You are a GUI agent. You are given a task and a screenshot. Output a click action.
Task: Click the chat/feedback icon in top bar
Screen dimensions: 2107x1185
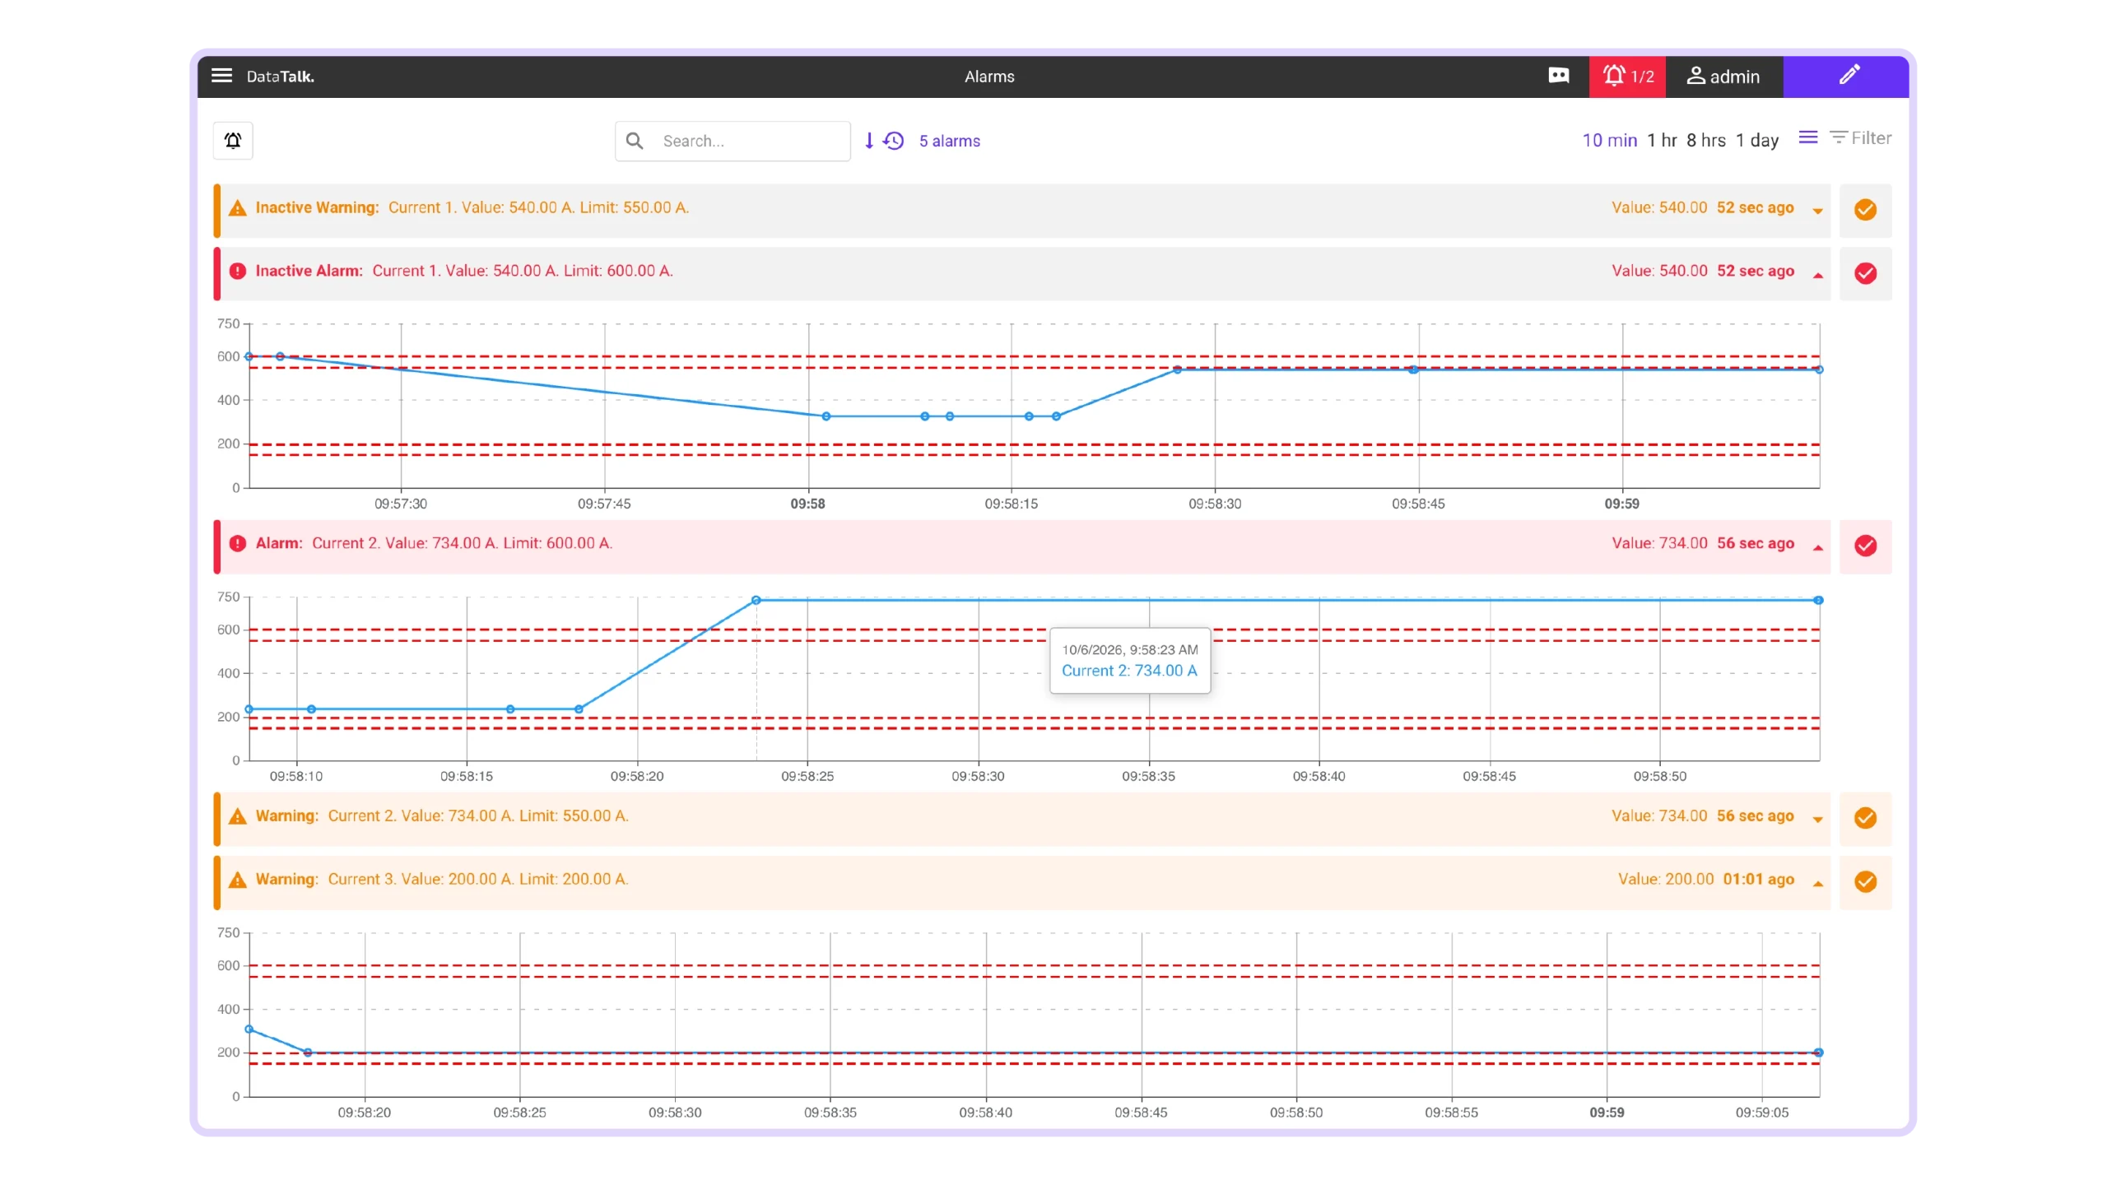1558,76
